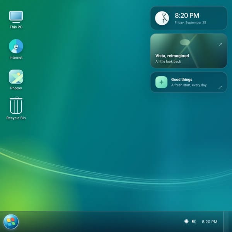The height and width of the screenshot is (232, 232).
Task: Open arrow on Vista, reimagined card
Action: click(220, 45)
